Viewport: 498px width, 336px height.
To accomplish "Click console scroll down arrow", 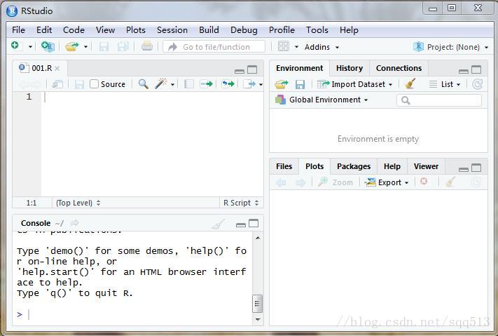I will click(258, 319).
